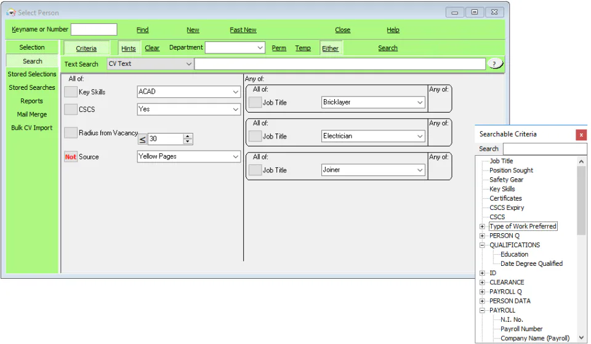Toggle the Not box beside Electrician Job Title
This screenshot has height=344, width=591.
pyautogui.click(x=255, y=136)
